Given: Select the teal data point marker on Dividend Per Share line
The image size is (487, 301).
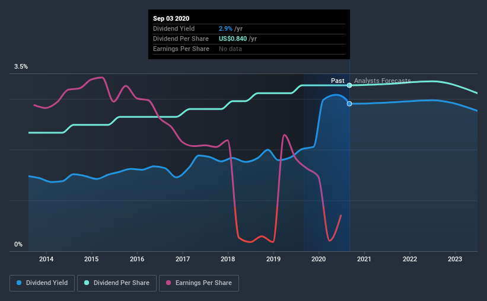Looking at the screenshot, I should pos(349,85).
